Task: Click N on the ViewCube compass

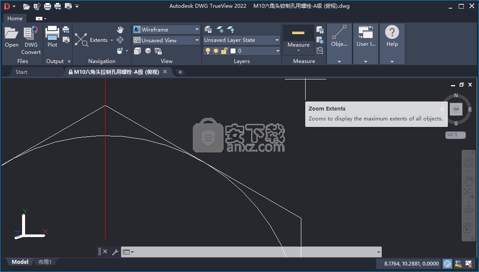Action: point(456,95)
